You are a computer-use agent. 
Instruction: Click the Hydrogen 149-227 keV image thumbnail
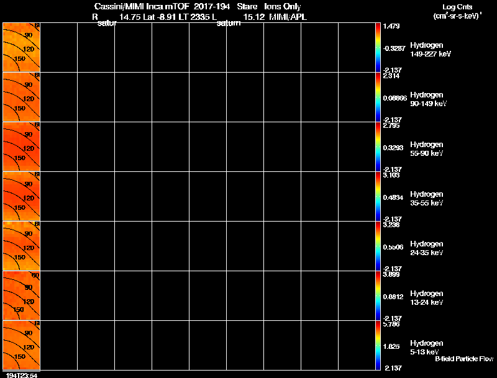(x=21, y=47)
